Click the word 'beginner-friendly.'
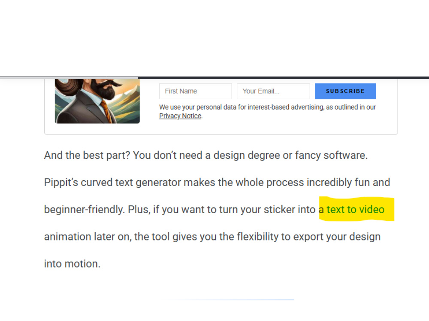 point(85,209)
